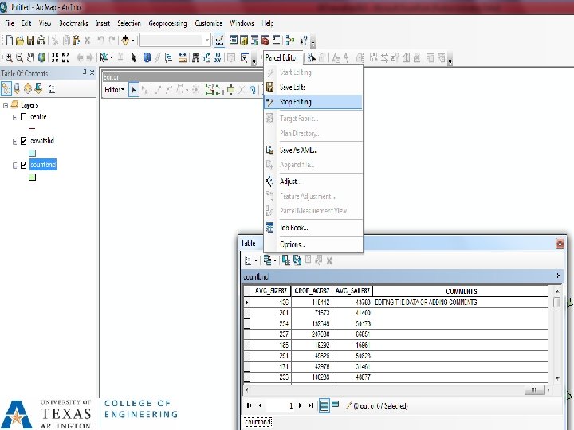This screenshot has height=430, width=574.
Task: Click the Fixed Zoom Out arrows icon
Action: click(66, 57)
